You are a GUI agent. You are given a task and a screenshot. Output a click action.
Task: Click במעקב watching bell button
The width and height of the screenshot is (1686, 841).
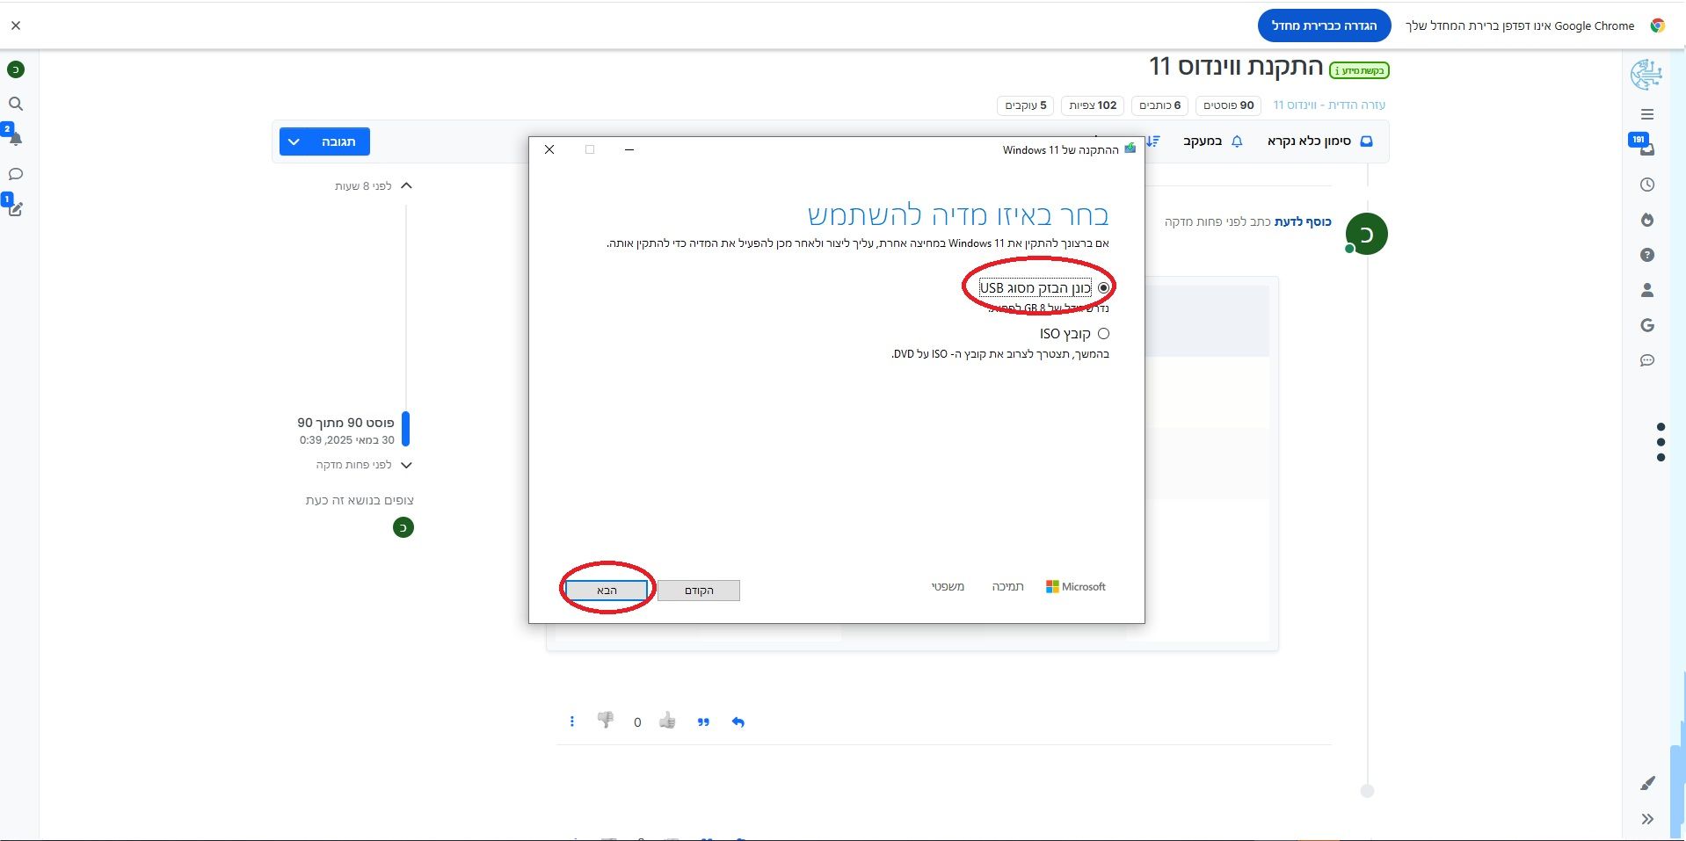pos(1213,141)
